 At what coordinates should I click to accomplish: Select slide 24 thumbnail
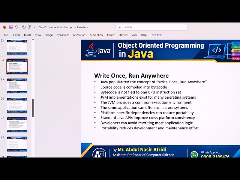(x=17, y=67)
